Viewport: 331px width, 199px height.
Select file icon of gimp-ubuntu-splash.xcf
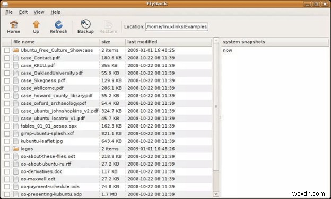point(16,133)
